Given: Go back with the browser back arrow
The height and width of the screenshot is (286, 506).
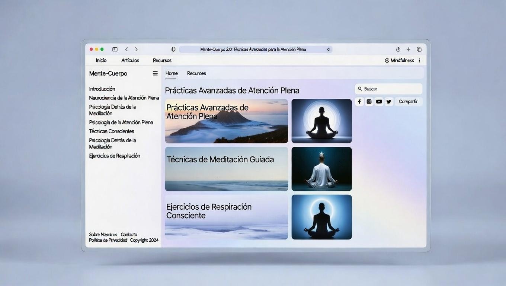Looking at the screenshot, I should 126,49.
